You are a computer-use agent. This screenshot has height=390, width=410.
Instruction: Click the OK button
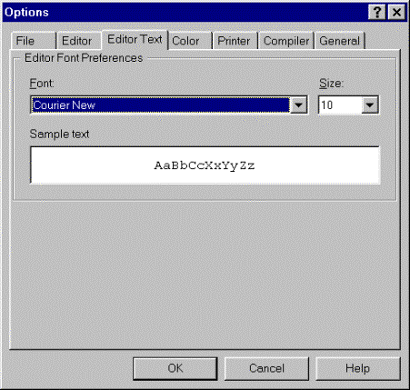pyautogui.click(x=175, y=368)
